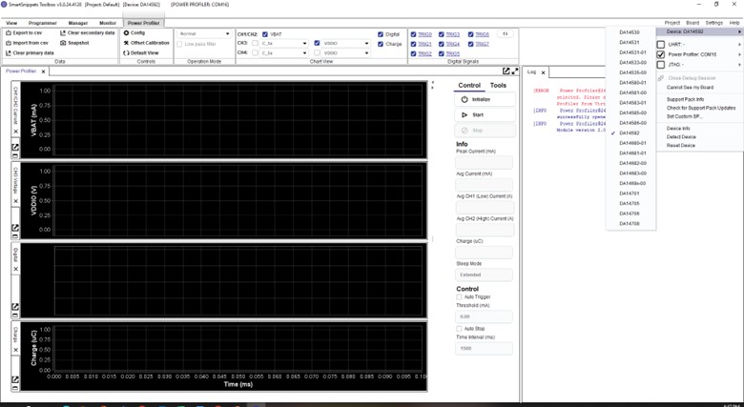This screenshot has width=744, height=407.
Task: Toggle the Charge chart checkbox
Action: coord(381,44)
